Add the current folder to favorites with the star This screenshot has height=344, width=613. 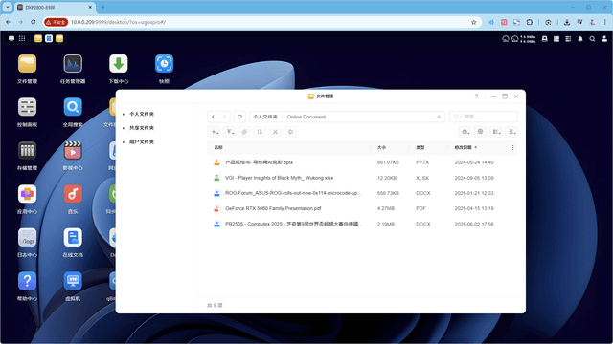439,117
